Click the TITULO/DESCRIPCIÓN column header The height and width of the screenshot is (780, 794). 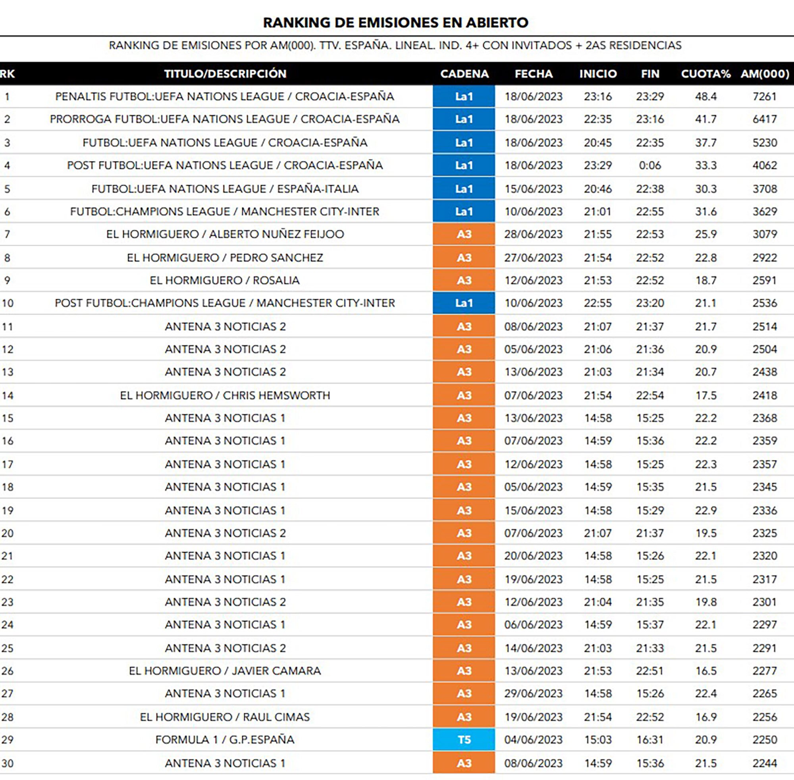coord(225,74)
